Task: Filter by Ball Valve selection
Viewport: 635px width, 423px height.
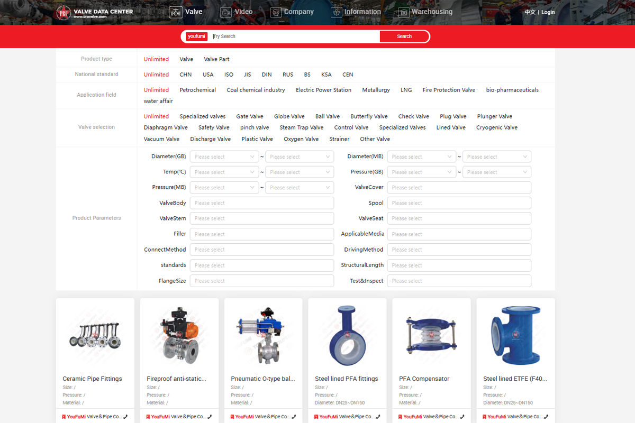Action: click(x=328, y=116)
